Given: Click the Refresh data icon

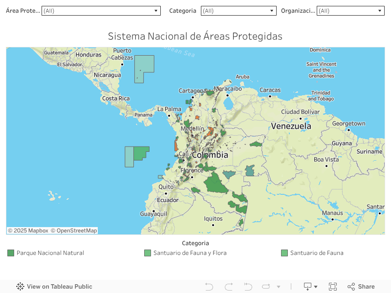Looking at the screenshot, I should pyautogui.click(x=266, y=287).
